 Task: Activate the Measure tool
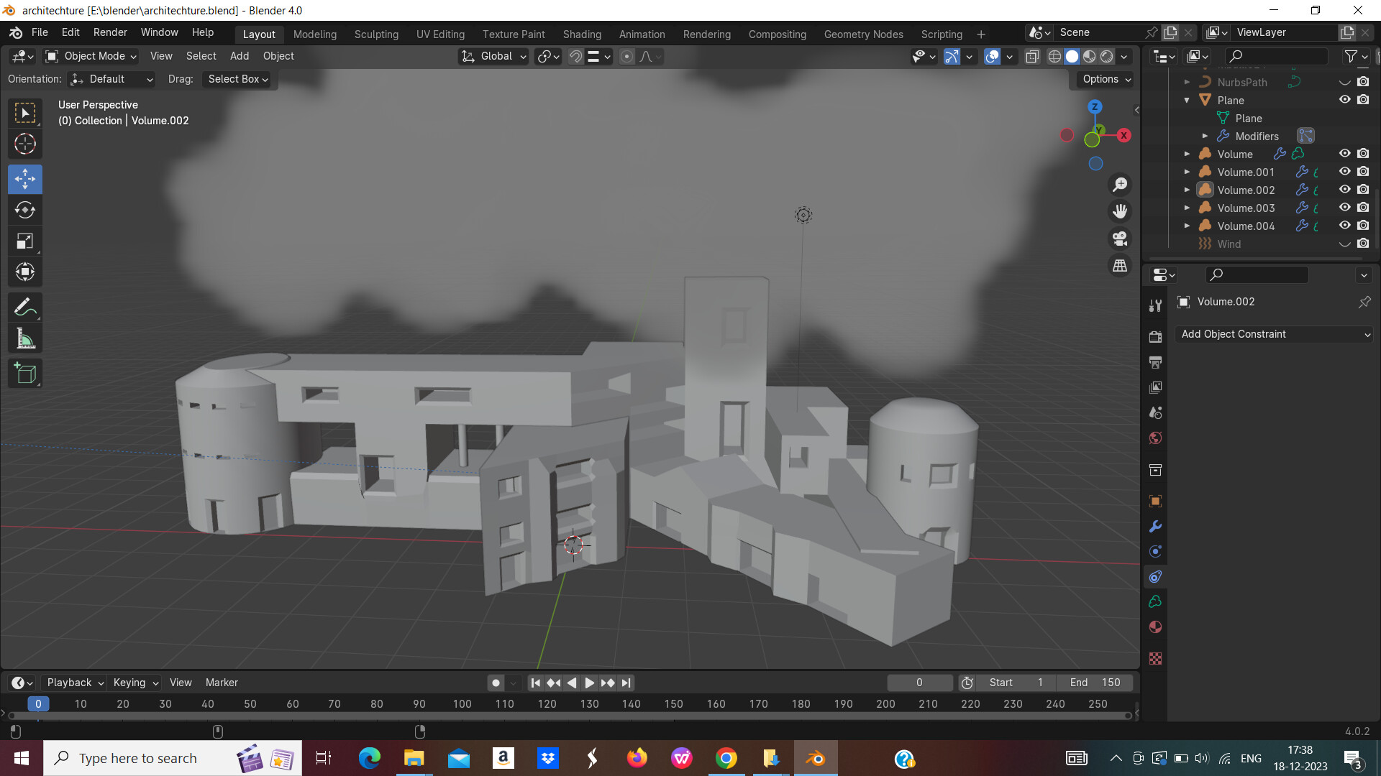[x=24, y=338]
